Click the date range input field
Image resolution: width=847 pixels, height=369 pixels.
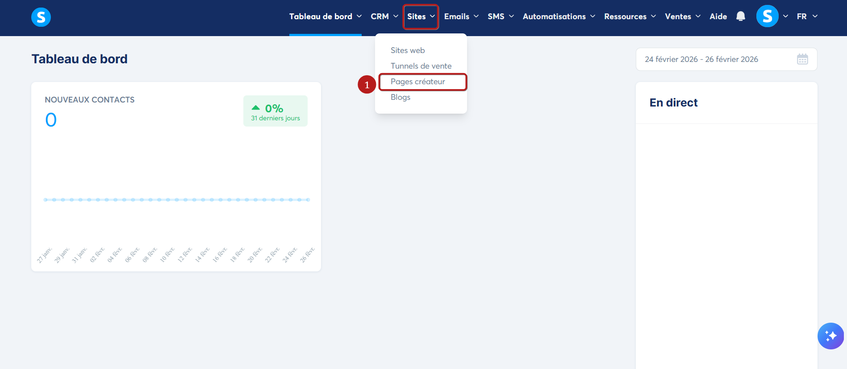tap(726, 59)
